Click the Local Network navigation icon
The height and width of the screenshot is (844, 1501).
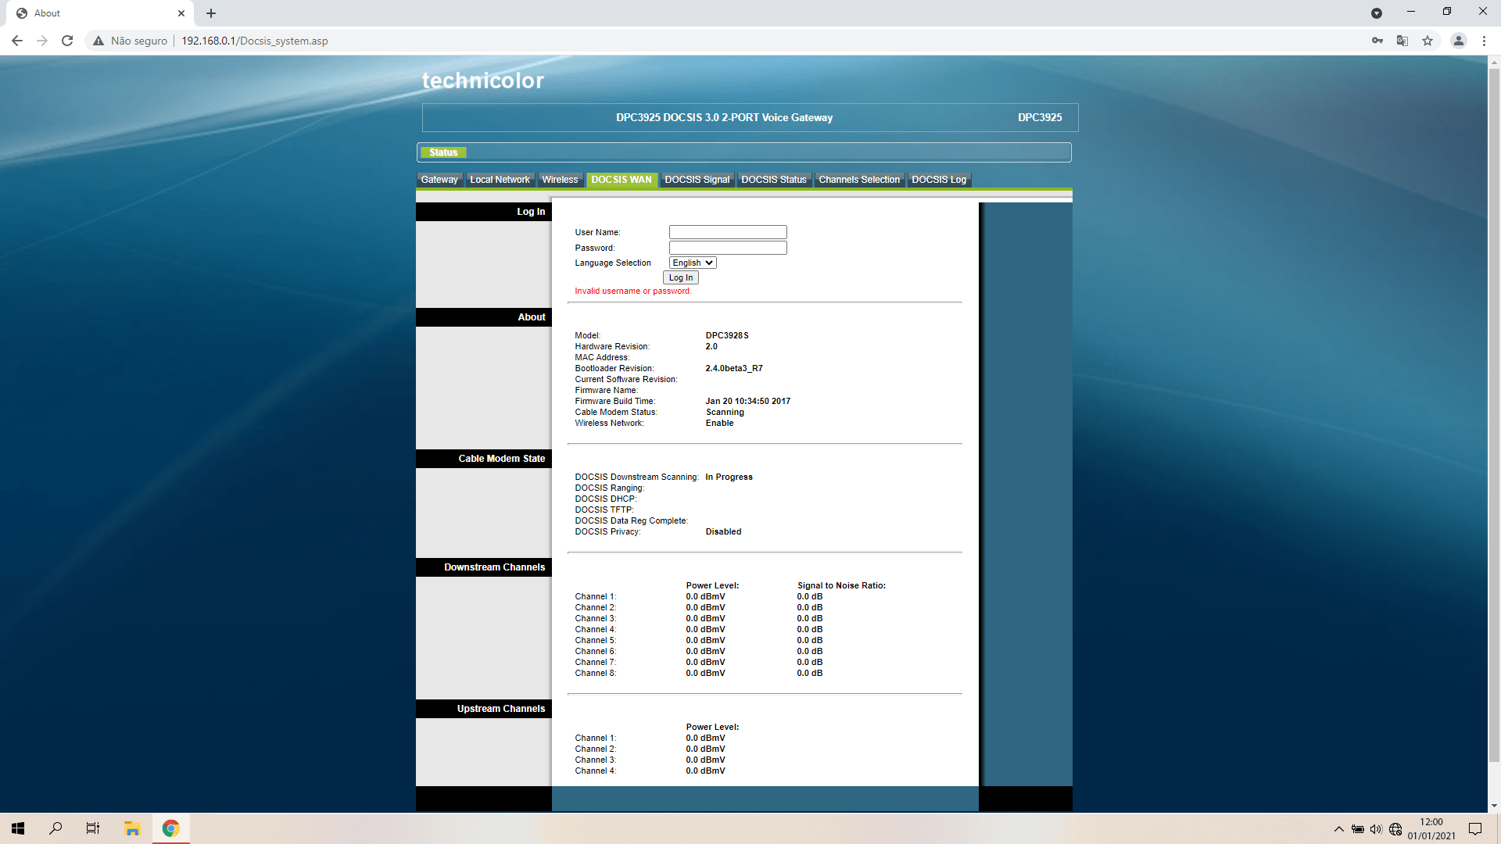(x=499, y=179)
